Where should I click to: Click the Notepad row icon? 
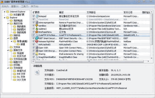[x=37, y=16]
